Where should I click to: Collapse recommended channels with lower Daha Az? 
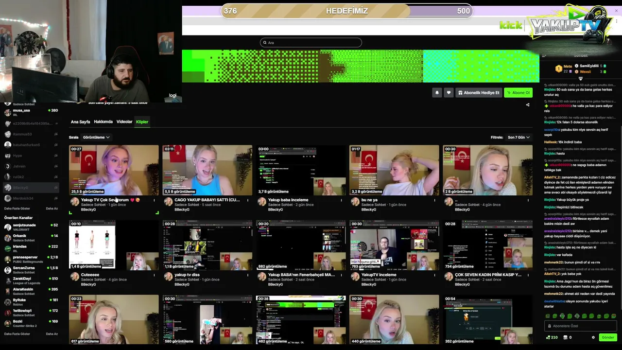(52, 334)
